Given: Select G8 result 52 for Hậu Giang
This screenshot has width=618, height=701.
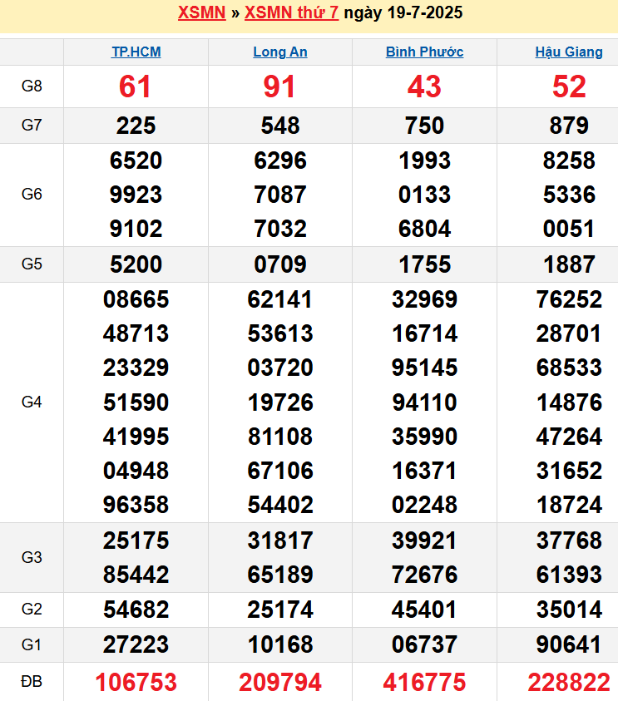Looking at the screenshot, I should coord(569,86).
